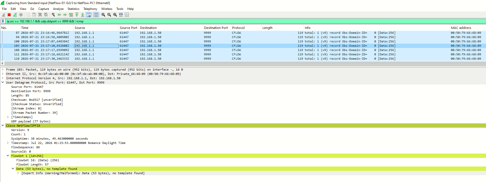Open capture options gear icon
The width and height of the screenshot is (486, 182).
click(x=21, y=15)
